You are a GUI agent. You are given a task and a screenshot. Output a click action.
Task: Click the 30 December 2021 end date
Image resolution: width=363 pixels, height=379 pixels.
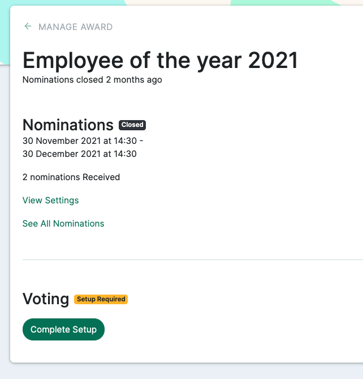coord(80,154)
